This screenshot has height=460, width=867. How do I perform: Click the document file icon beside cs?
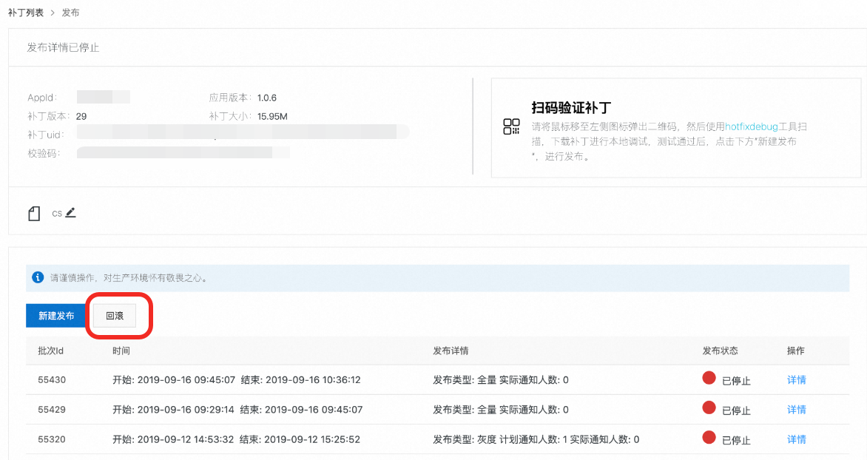[34, 214]
